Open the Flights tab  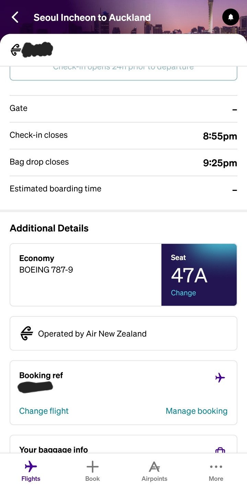[31, 471]
